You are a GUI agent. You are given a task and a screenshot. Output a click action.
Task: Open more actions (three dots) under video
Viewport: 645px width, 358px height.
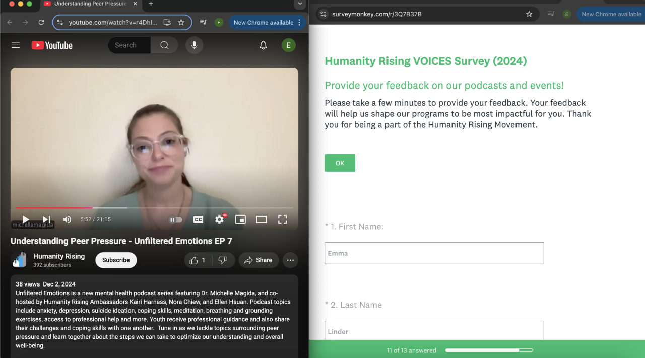pos(290,260)
